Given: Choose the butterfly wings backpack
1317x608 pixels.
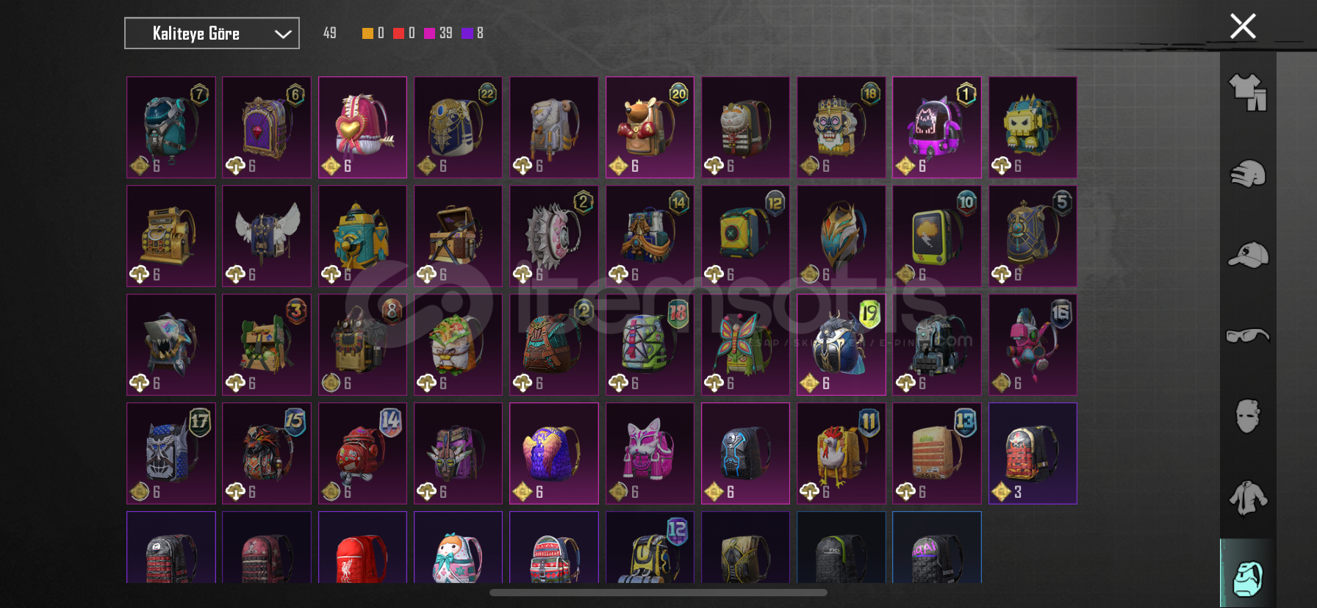Looking at the screenshot, I should (x=745, y=344).
